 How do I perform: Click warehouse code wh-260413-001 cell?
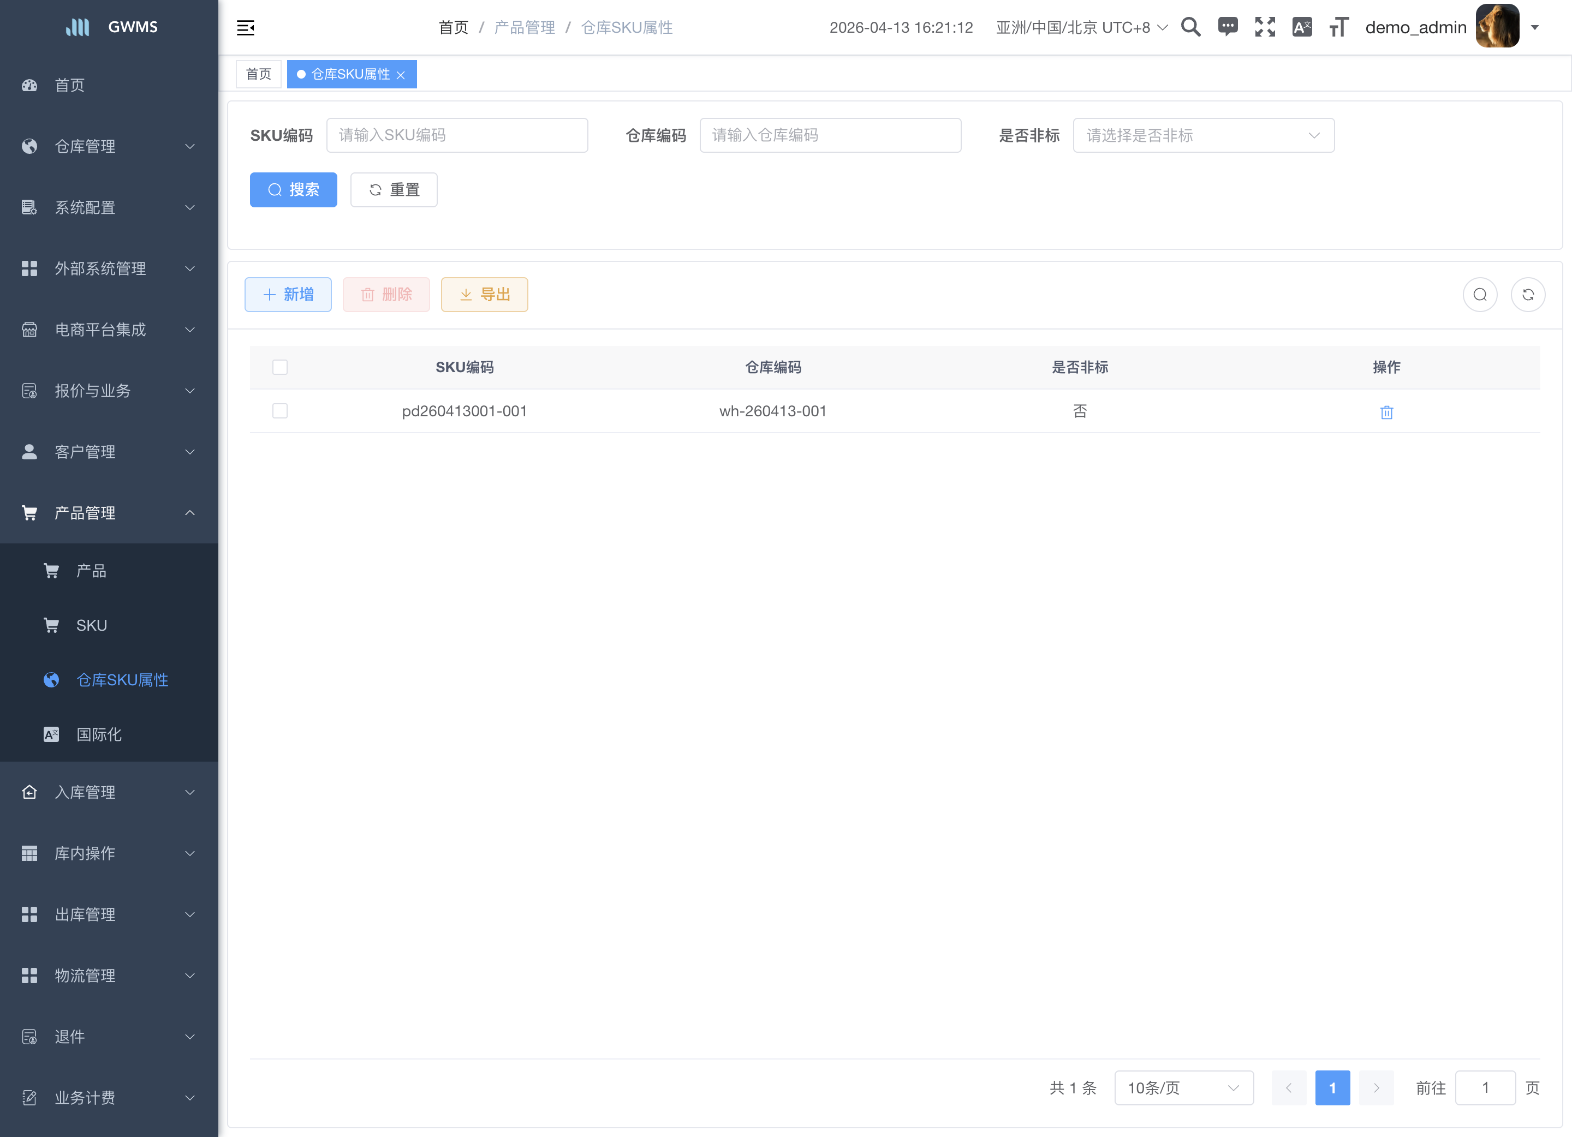point(773,411)
